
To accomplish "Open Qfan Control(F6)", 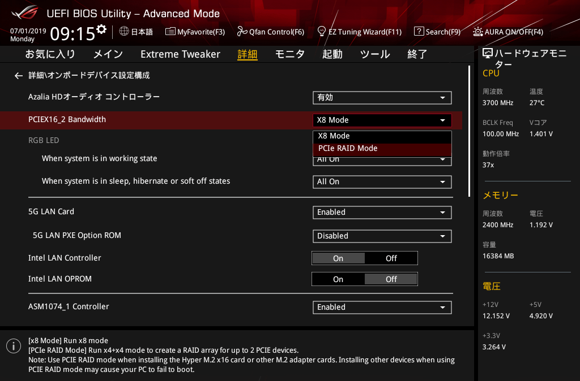I will tap(270, 32).
